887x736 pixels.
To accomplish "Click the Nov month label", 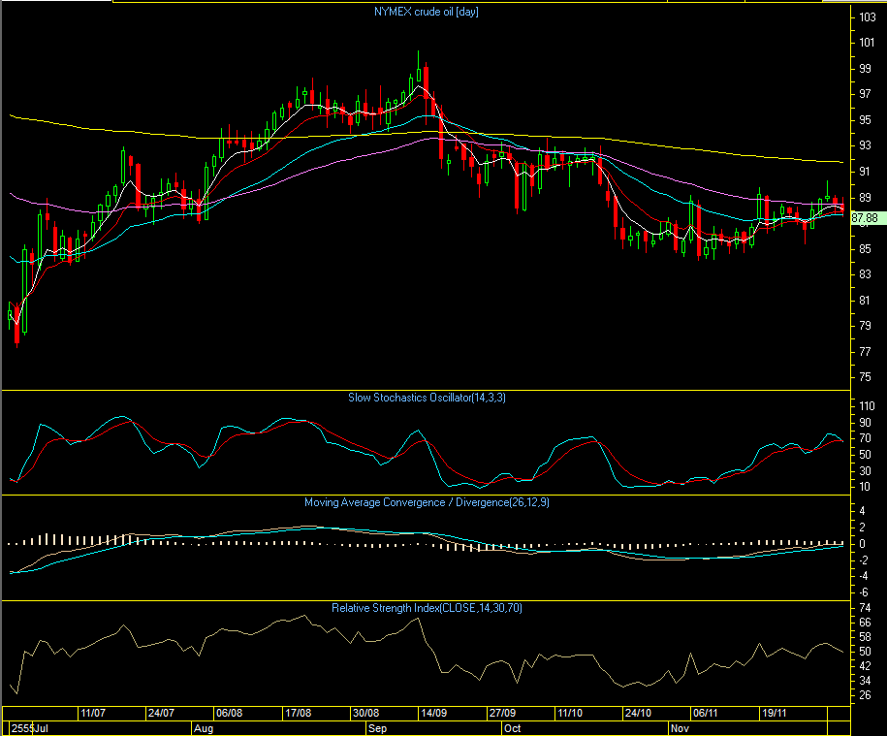I will [680, 726].
